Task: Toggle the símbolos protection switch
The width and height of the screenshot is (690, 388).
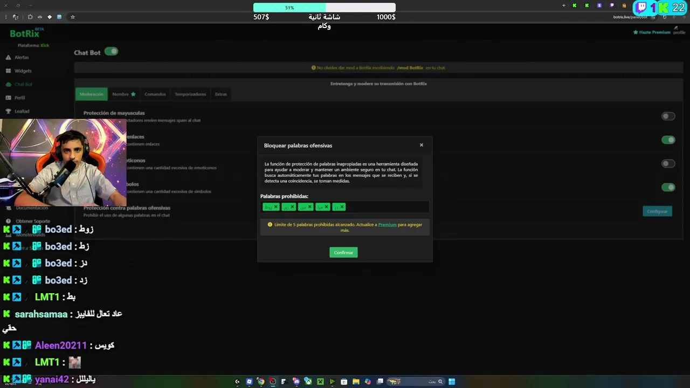Action: point(668,188)
